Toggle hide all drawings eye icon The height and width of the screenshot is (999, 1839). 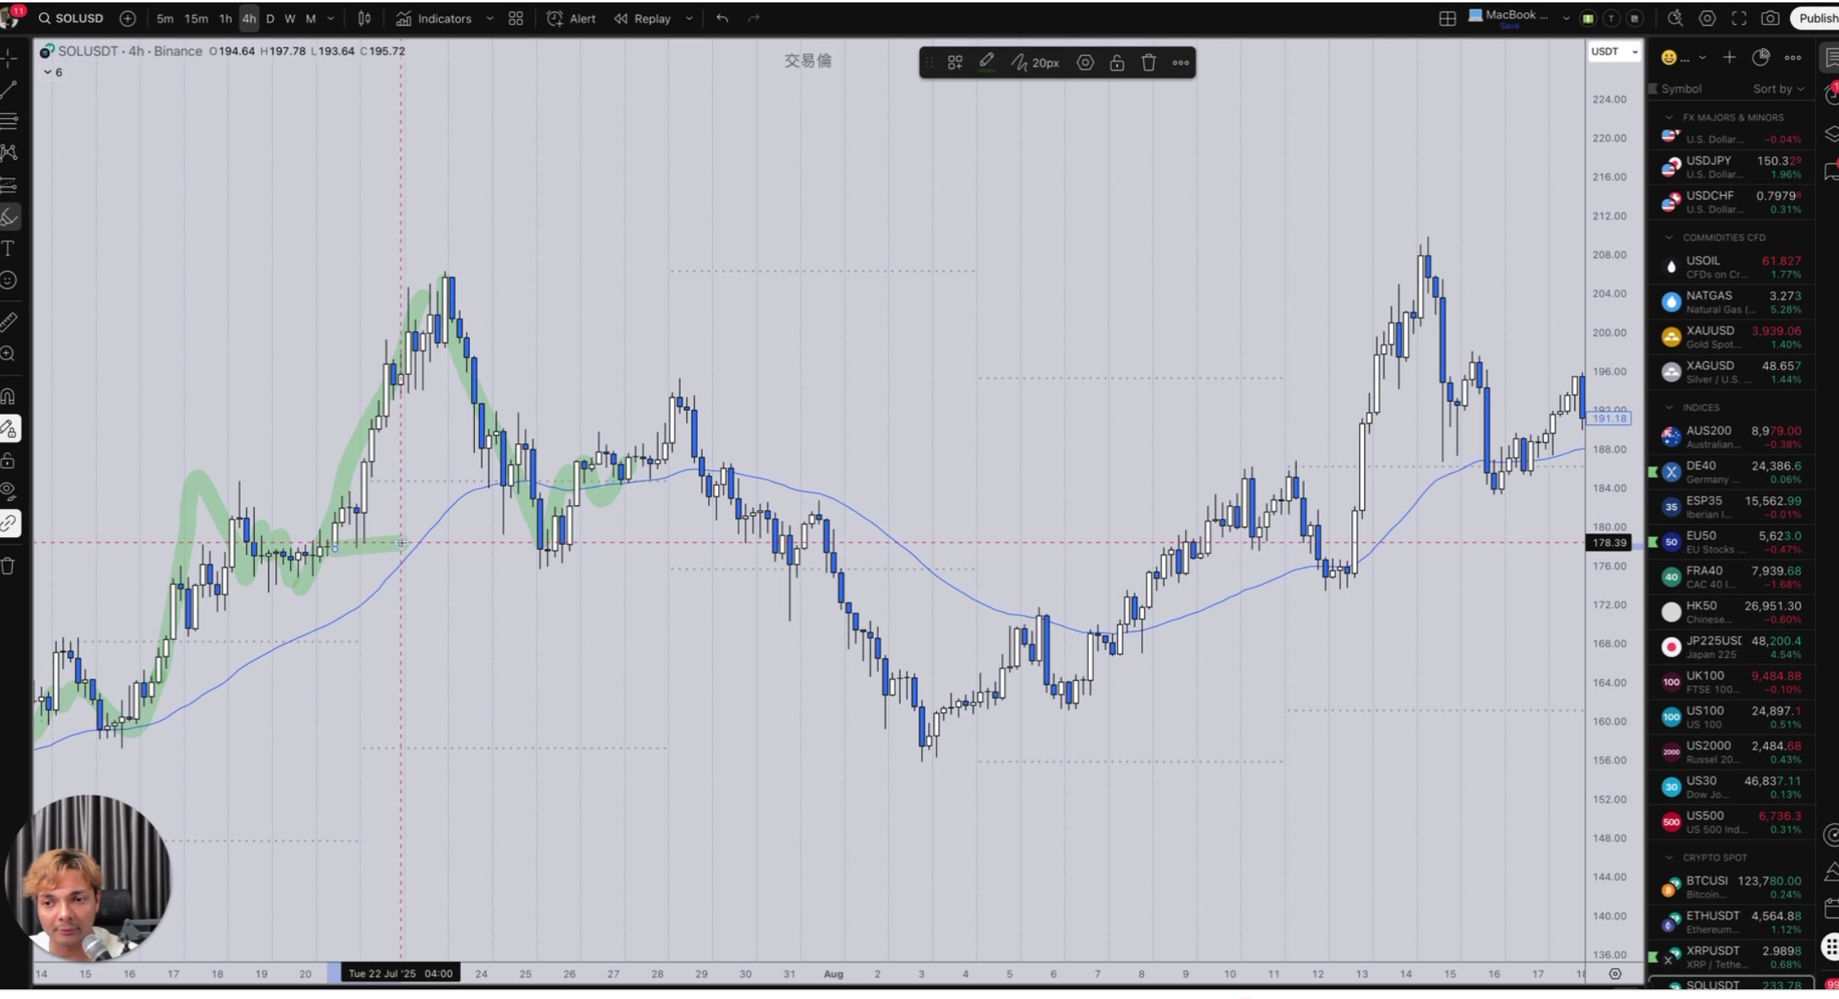(x=9, y=491)
